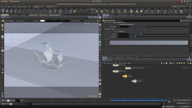Viewport: 192px width, 108px height.
Task: Click the Resolution slider handle
Action: point(144,27)
